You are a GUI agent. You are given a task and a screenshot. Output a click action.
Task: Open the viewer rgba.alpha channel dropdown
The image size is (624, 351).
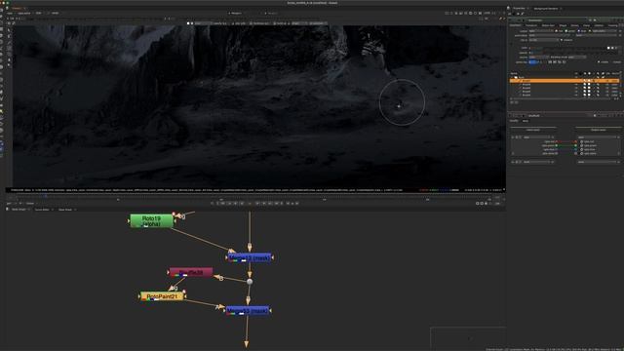(25, 13)
